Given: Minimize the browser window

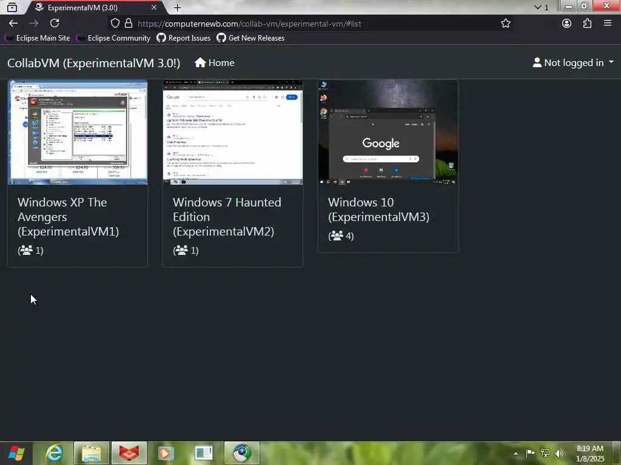Looking at the screenshot, I should point(569,6).
